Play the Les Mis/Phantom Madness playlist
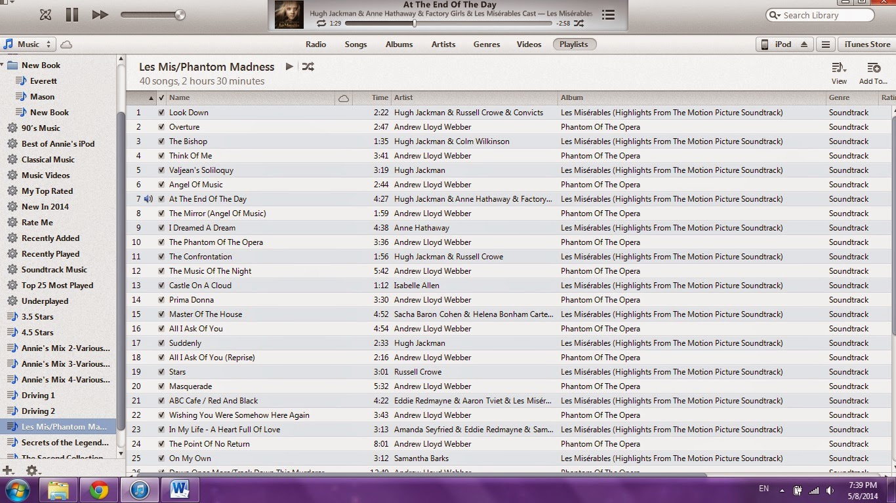This screenshot has width=896, height=503. 289,66
